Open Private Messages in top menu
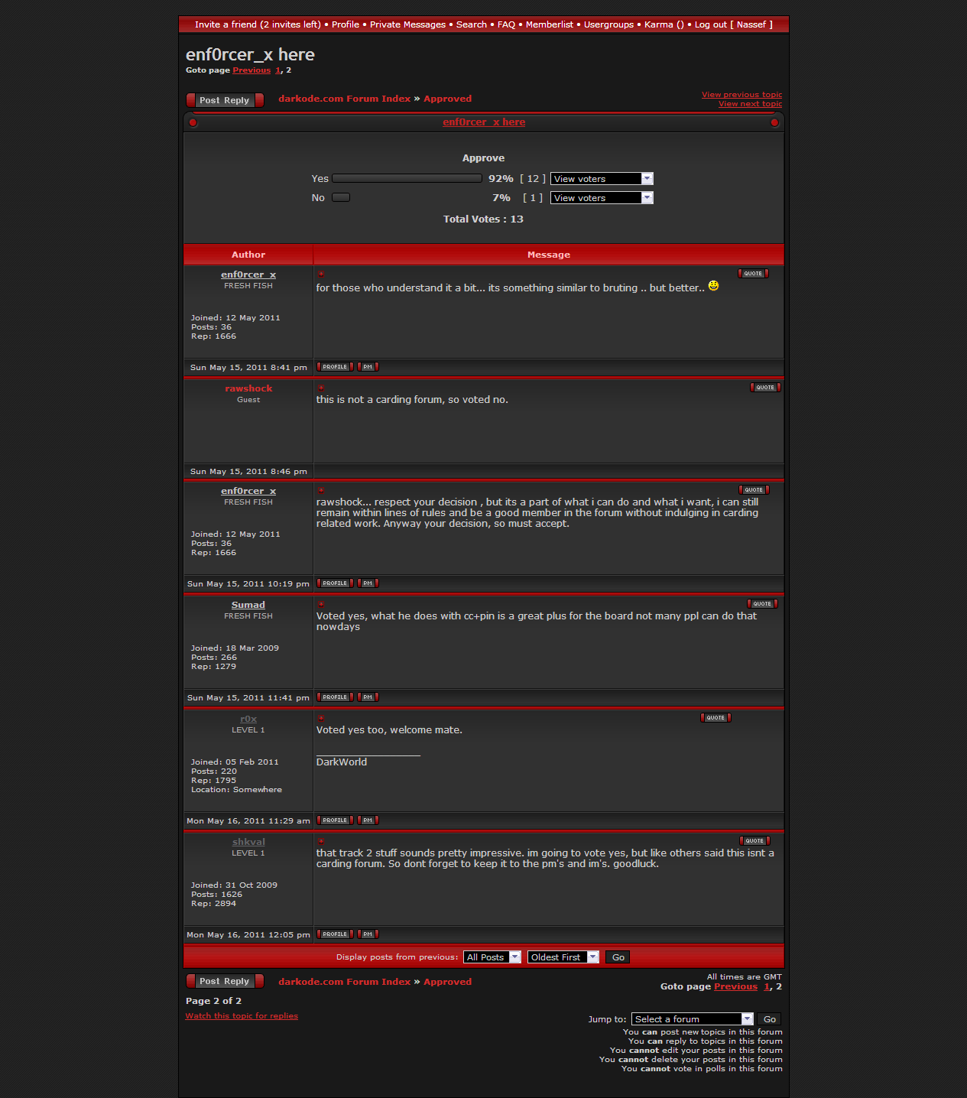 click(407, 24)
